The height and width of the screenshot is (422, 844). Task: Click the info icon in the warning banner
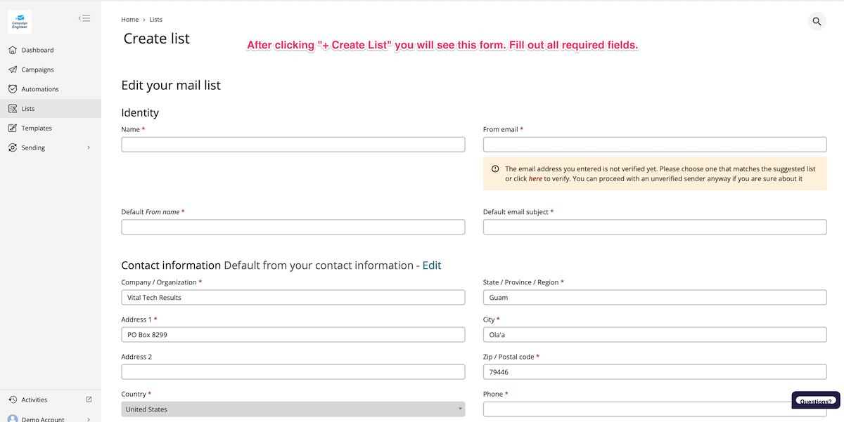click(x=495, y=169)
